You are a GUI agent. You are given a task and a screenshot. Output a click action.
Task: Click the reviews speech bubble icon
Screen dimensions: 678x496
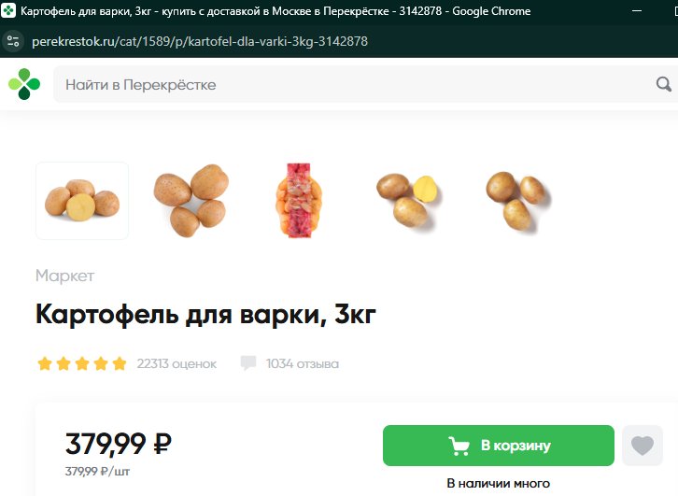(x=248, y=362)
